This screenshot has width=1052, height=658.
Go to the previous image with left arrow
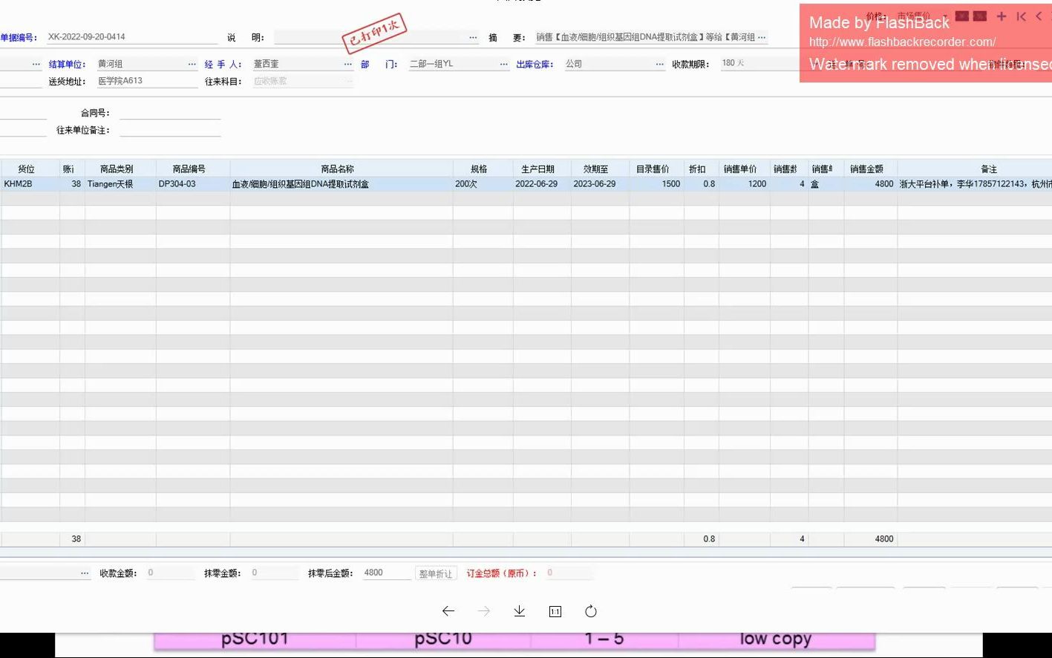point(448,611)
